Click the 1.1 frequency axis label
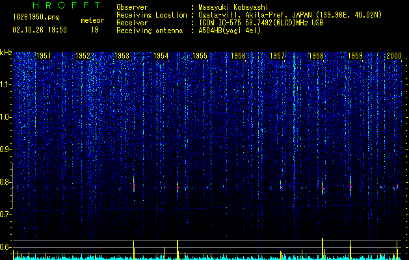409x260 pixels. tap(5, 84)
